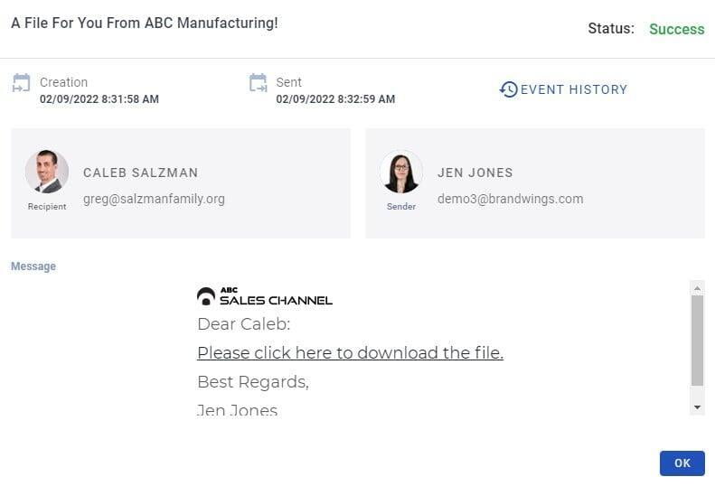Click Caleb Salzman's recipient avatar
The width and height of the screenshot is (715, 486).
click(47, 172)
